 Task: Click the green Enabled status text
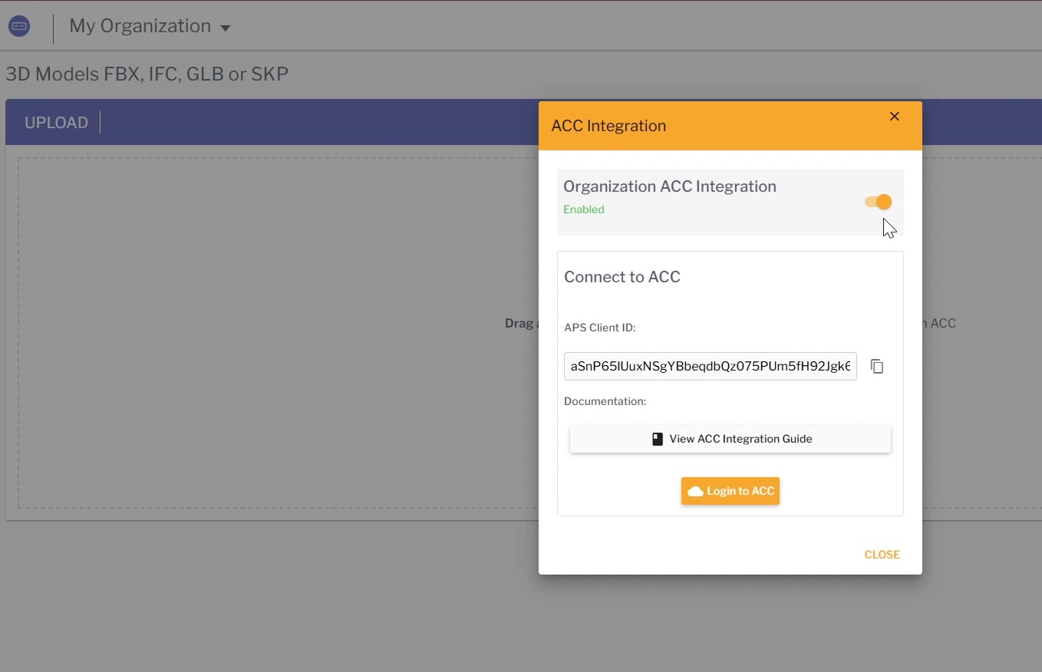click(584, 209)
